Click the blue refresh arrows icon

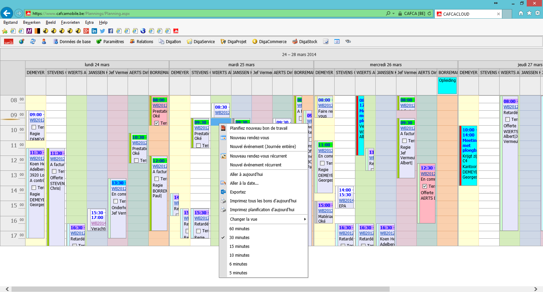tap(33, 41)
